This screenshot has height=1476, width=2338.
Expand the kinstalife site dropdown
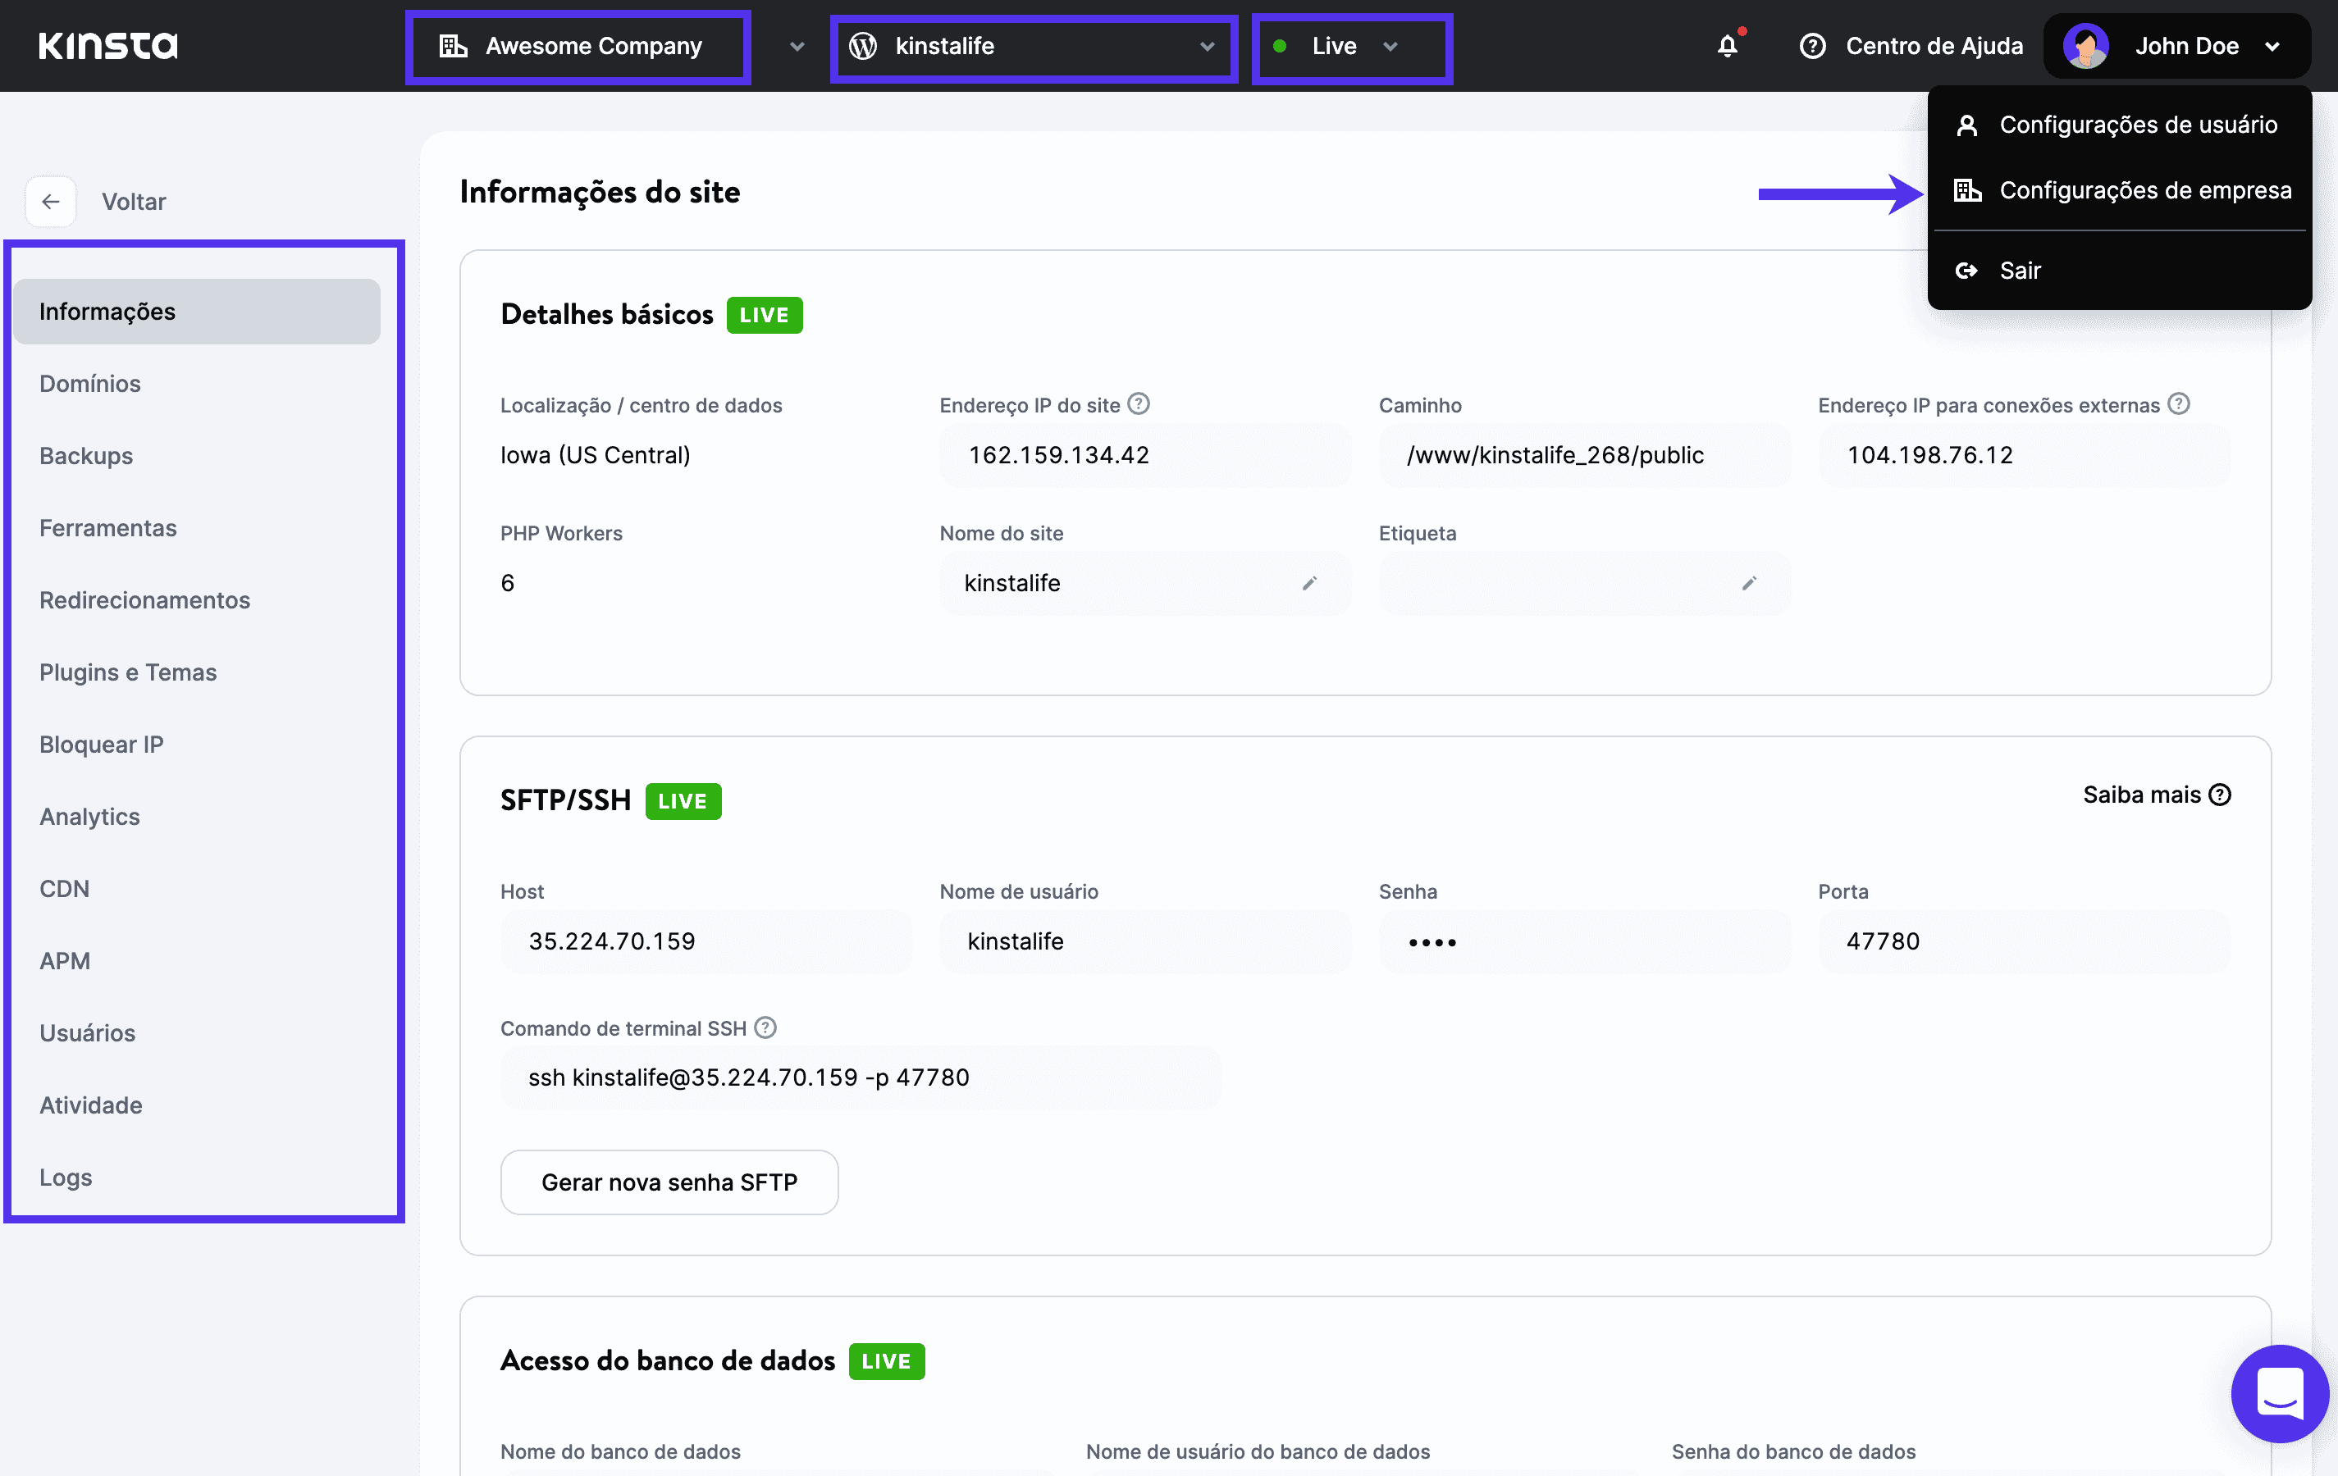point(1208,46)
